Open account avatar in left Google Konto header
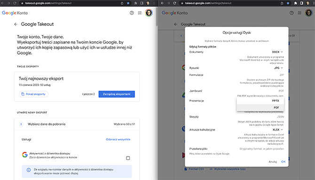 click(x=149, y=13)
